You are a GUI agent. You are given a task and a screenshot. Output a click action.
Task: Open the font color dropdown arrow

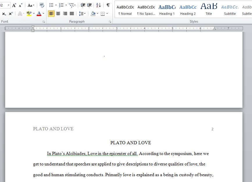(x=43, y=14)
